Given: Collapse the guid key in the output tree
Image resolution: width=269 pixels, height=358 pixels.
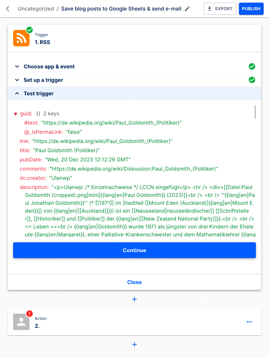Looking at the screenshot, I should coord(15,113).
